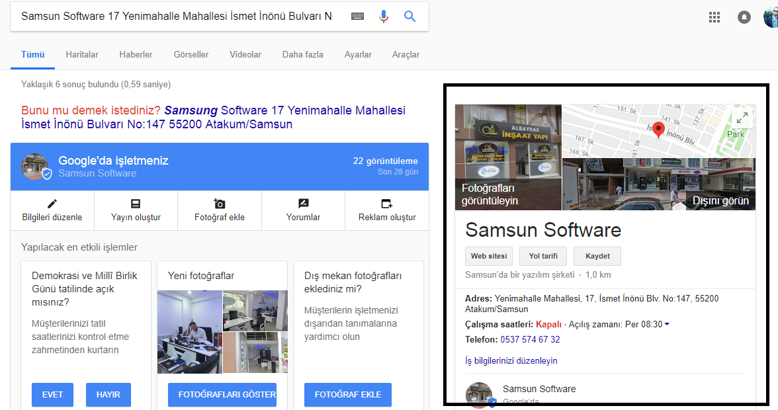Switch to the Haritalar tab
Viewport: 778px width, 410px height.
tap(82, 54)
